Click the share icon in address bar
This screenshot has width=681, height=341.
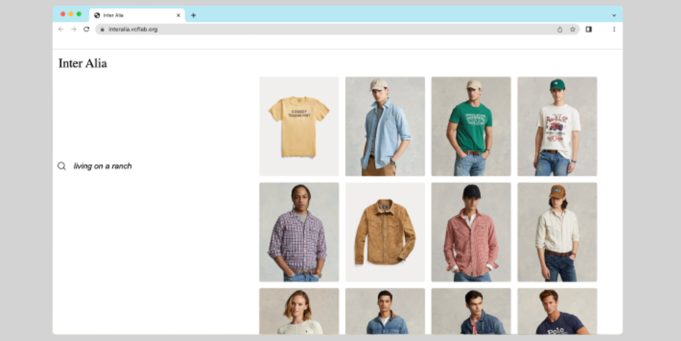(x=560, y=29)
